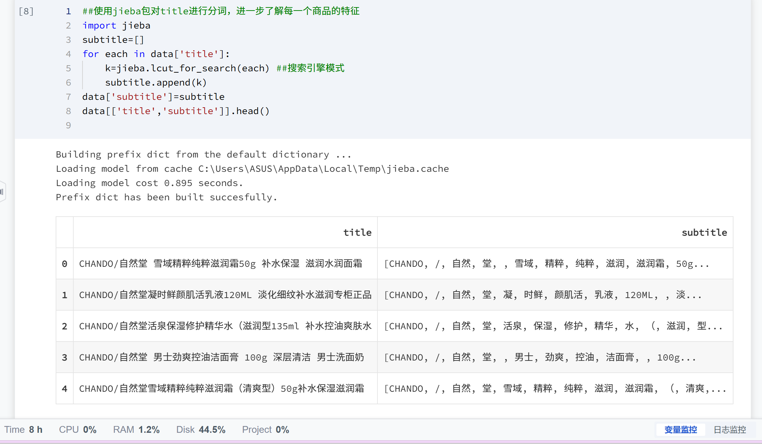Image resolution: width=762 pixels, height=444 pixels.
Task: Click the RAM 1.2% status indicator
Action: pyautogui.click(x=136, y=430)
